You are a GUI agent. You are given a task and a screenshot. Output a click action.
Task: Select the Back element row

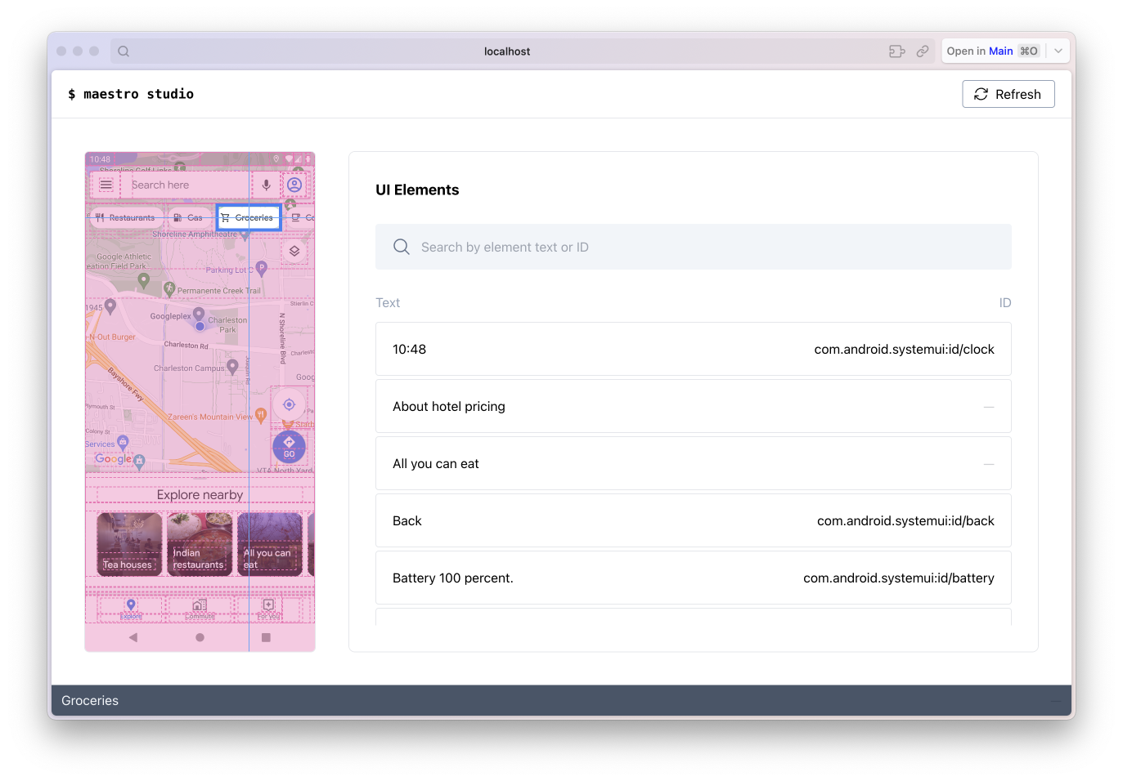click(x=694, y=520)
